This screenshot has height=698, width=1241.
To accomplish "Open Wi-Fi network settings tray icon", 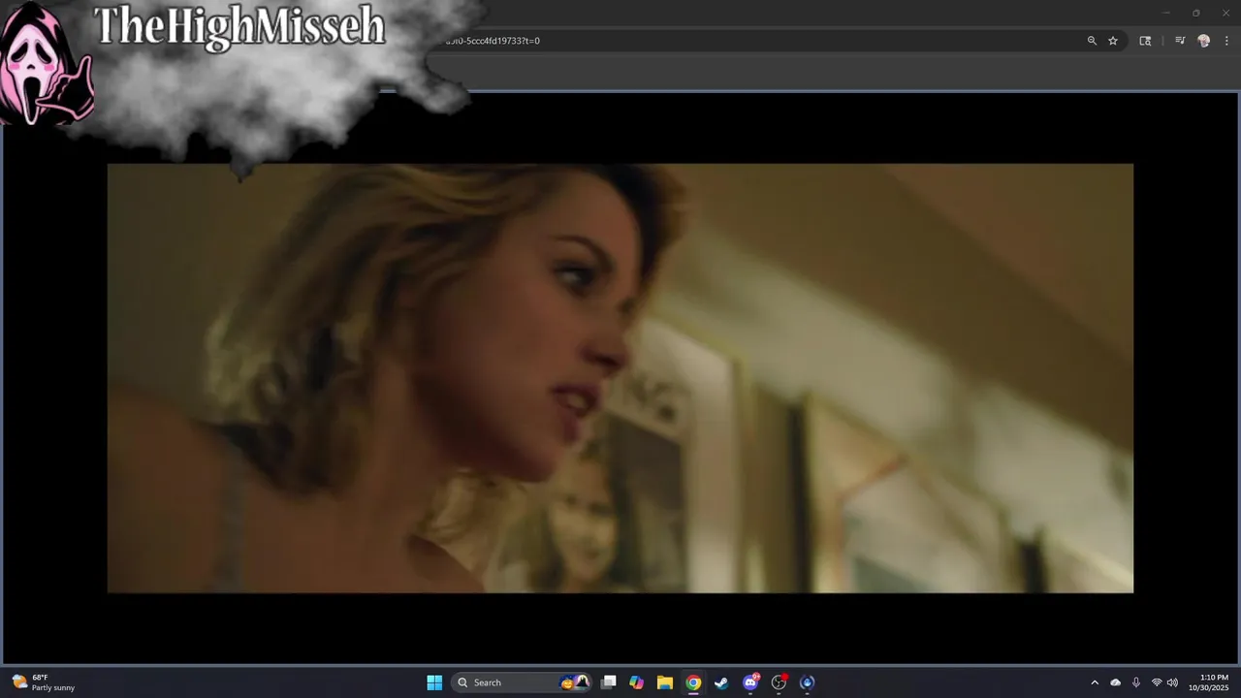I will point(1157,682).
